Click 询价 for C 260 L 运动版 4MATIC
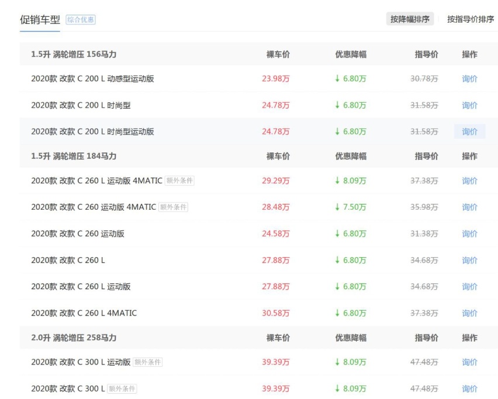Image resolution: width=498 pixels, height=399 pixels. (x=469, y=181)
